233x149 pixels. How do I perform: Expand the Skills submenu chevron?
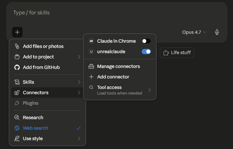pos(79,82)
